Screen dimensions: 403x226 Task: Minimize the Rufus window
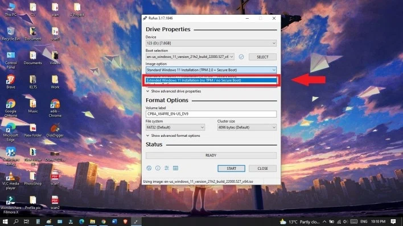click(247, 18)
